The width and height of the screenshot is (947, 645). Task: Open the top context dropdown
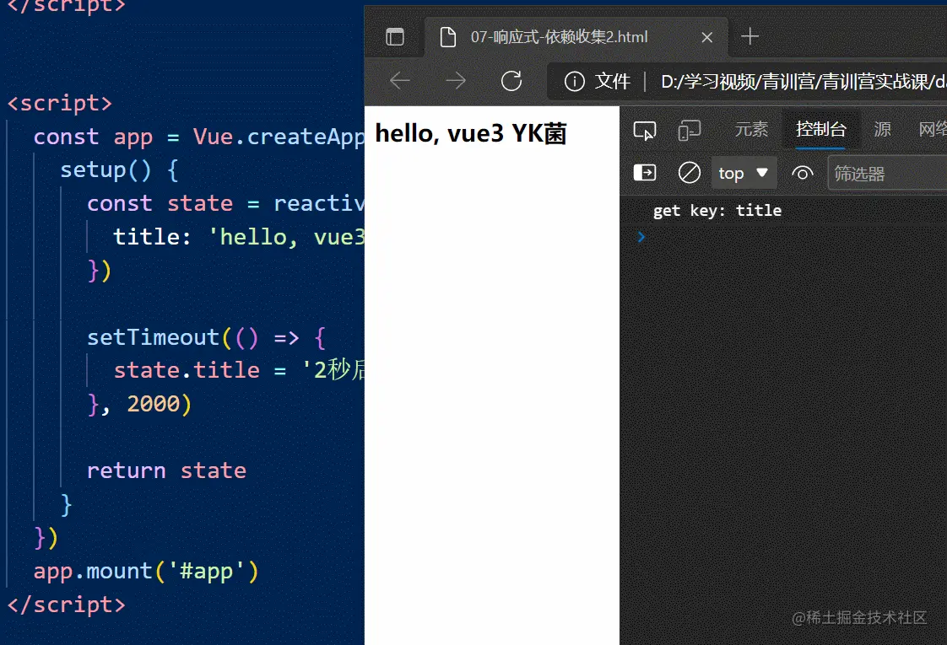[x=743, y=174]
